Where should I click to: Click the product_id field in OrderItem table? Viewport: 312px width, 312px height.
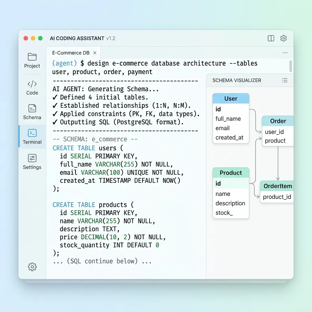tap(277, 197)
